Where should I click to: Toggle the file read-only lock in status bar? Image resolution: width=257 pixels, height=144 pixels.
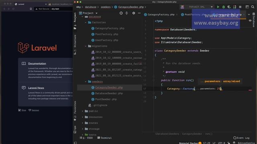(x=228, y=143)
